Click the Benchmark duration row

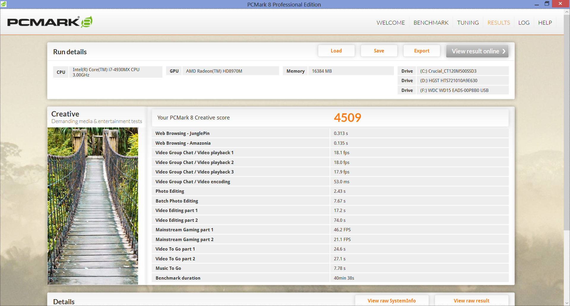click(x=330, y=278)
